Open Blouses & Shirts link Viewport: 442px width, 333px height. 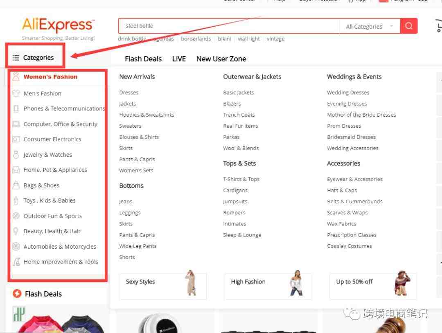(139, 137)
